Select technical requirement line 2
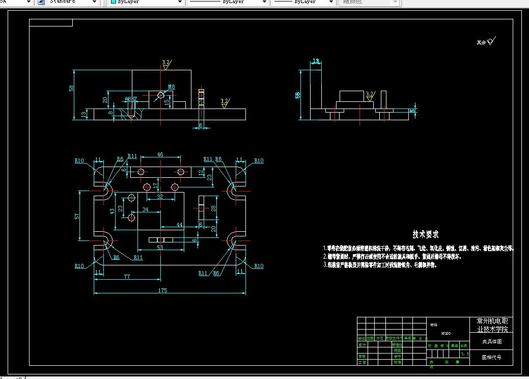 392,257
